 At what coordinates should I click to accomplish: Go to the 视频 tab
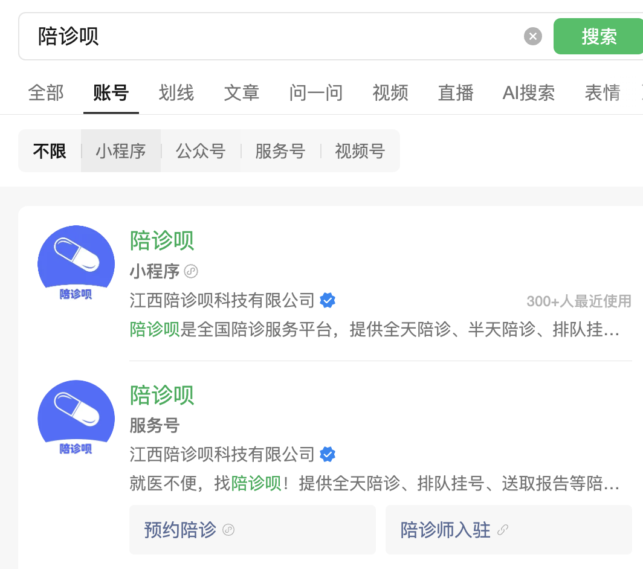tap(390, 92)
